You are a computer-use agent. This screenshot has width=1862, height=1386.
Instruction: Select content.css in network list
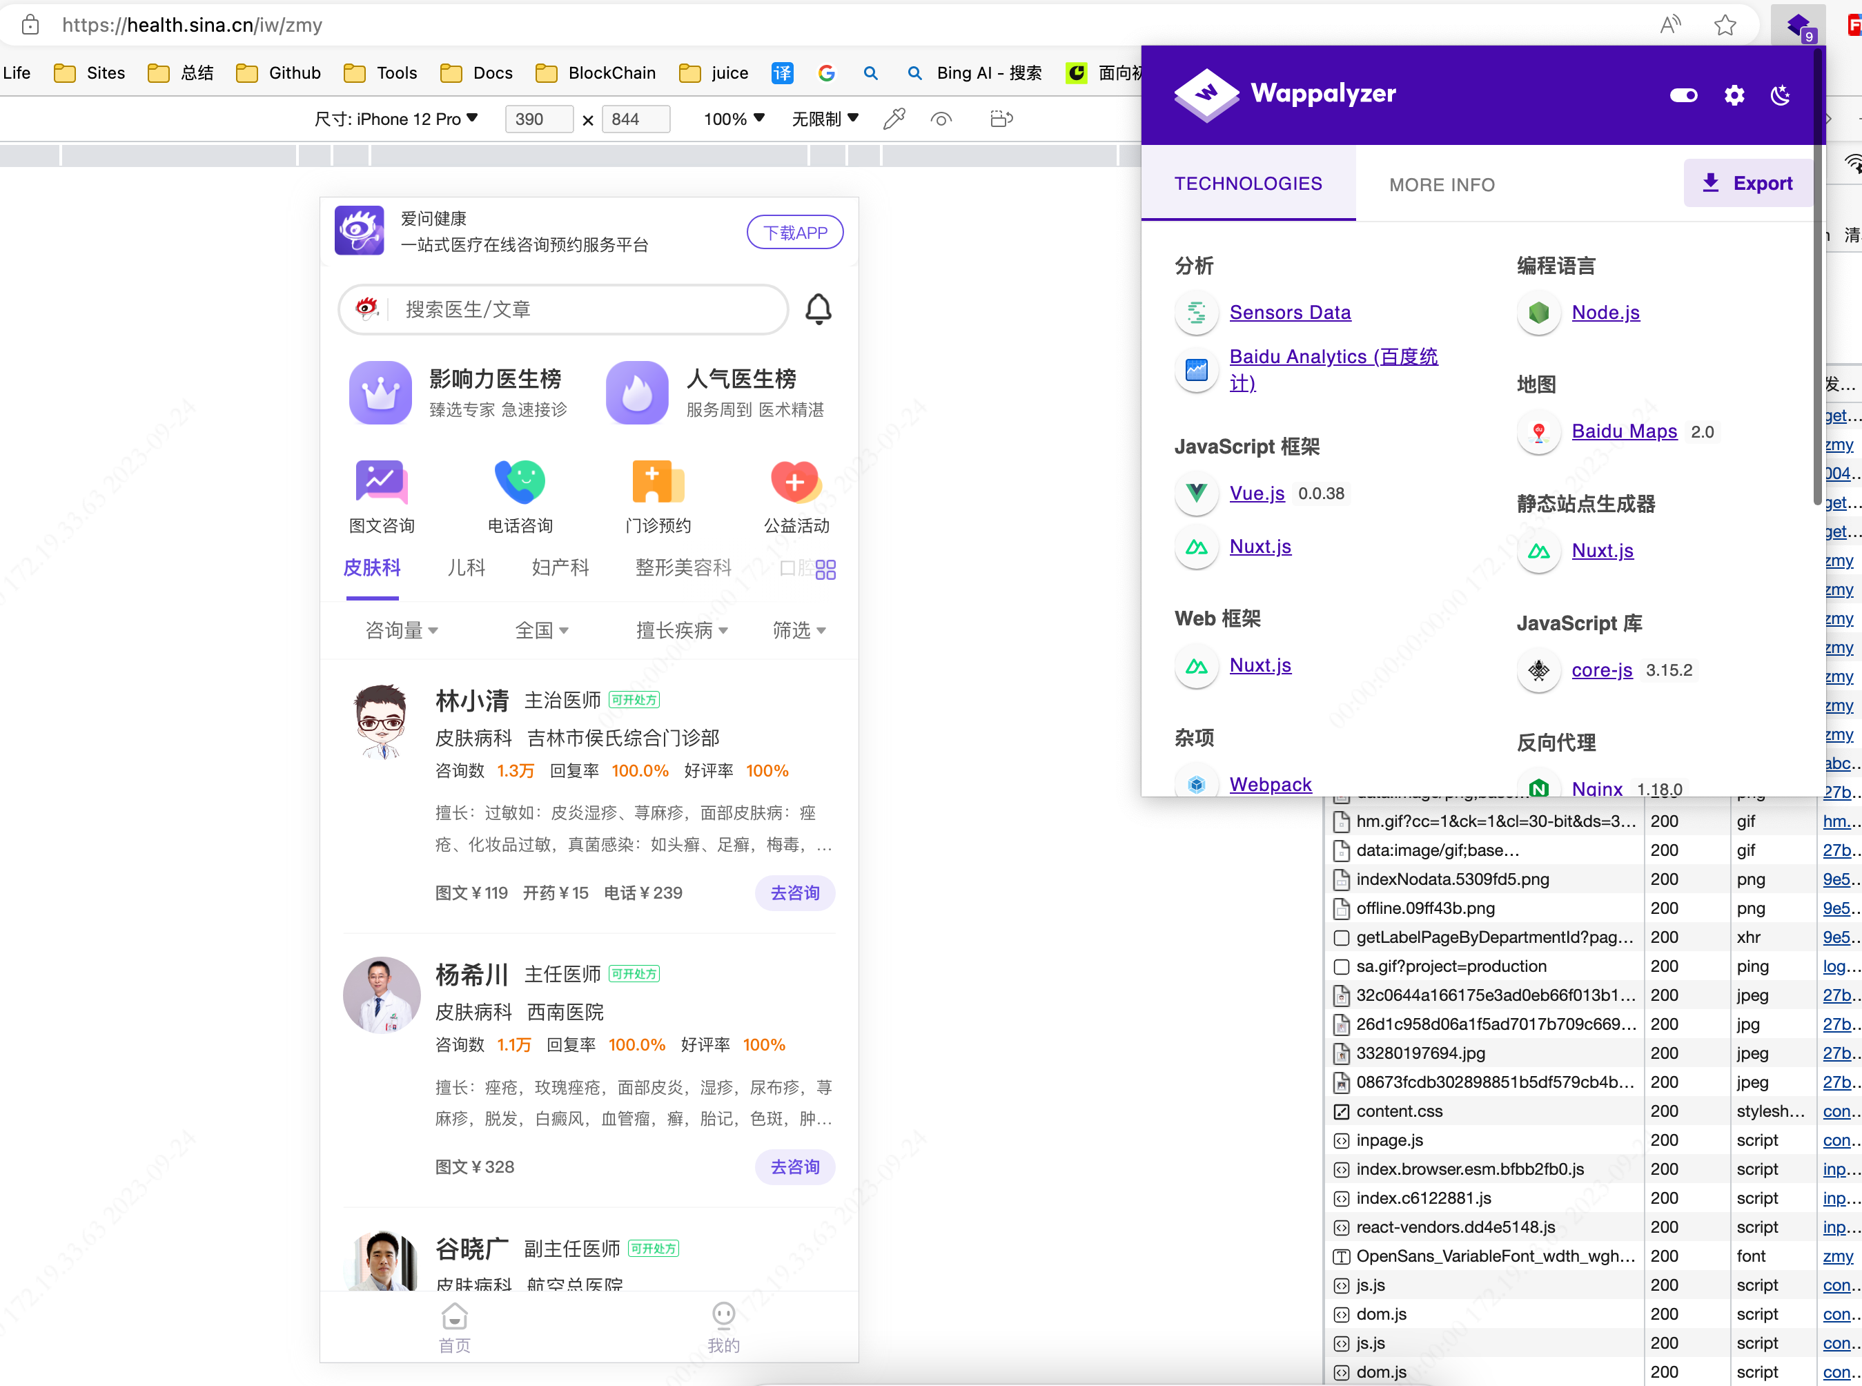click(x=1399, y=1111)
